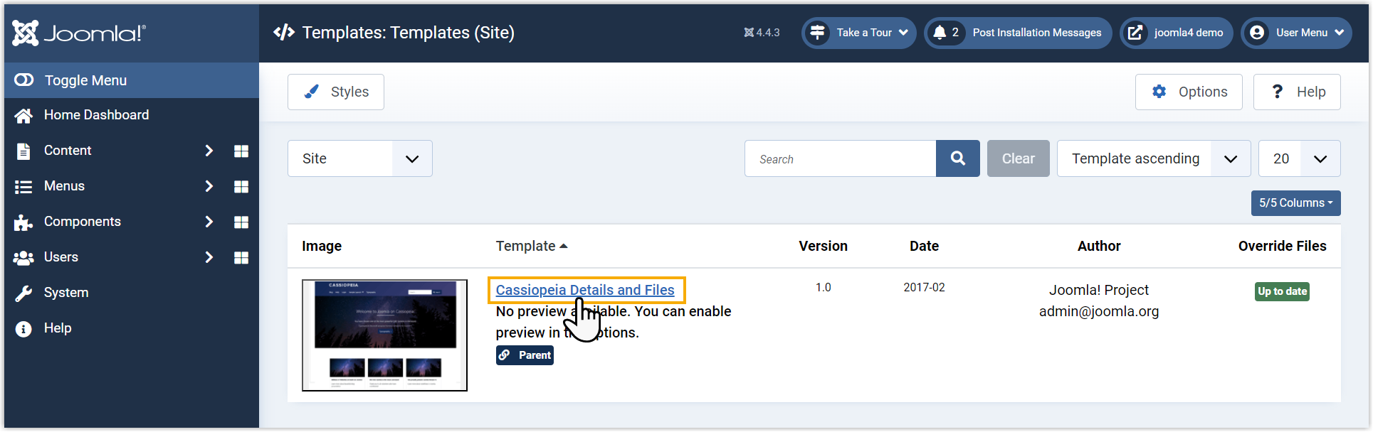Image resolution: width=1373 pixels, height=432 pixels.
Task: Open the Site filter dropdown
Action: click(x=359, y=158)
